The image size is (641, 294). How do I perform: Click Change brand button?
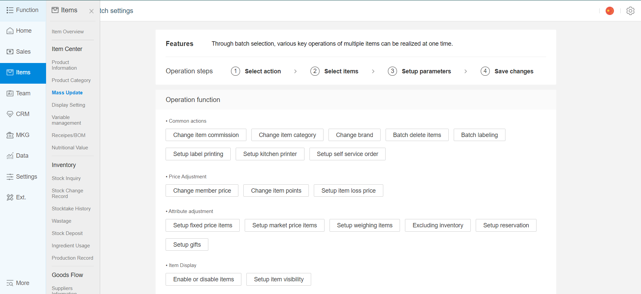(355, 135)
